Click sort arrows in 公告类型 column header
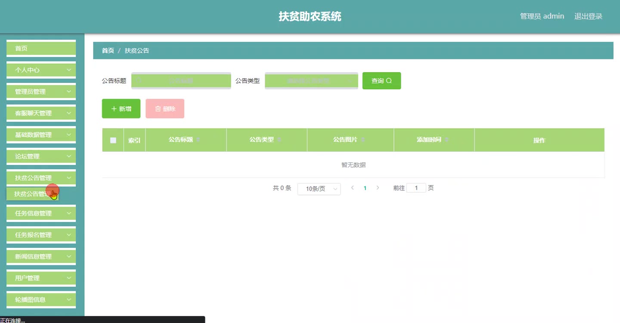This screenshot has width=620, height=323. (x=279, y=140)
